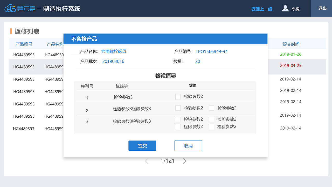The height and width of the screenshot is (187, 332).
Task: Click the username 李想
Action: (x=295, y=9)
